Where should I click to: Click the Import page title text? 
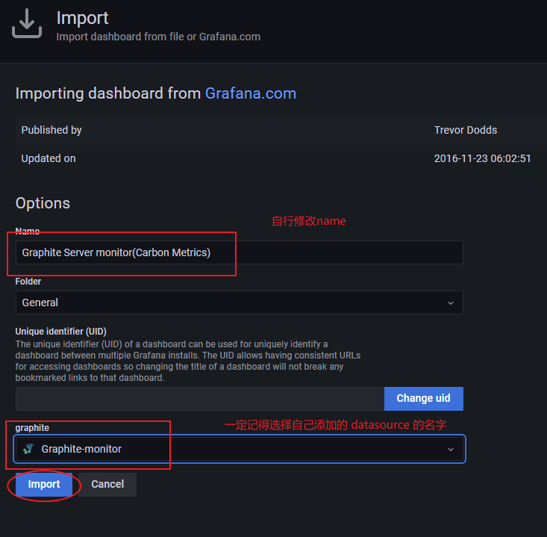82,18
